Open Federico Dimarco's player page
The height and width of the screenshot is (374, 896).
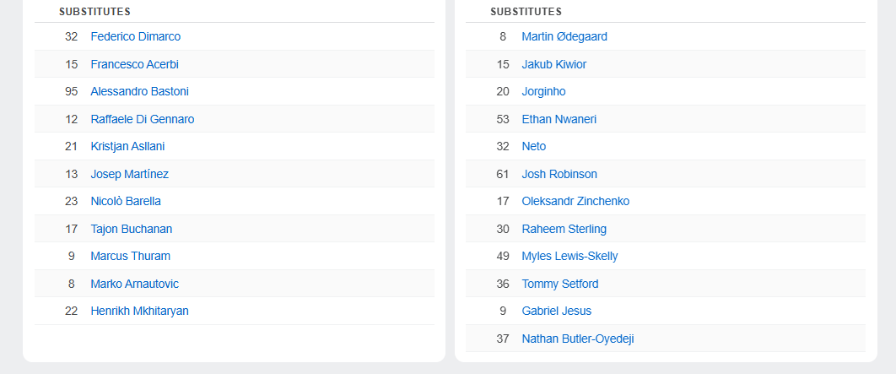(x=135, y=36)
